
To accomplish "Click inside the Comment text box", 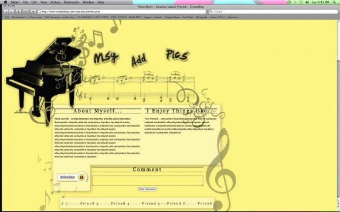I will click(148, 180).
